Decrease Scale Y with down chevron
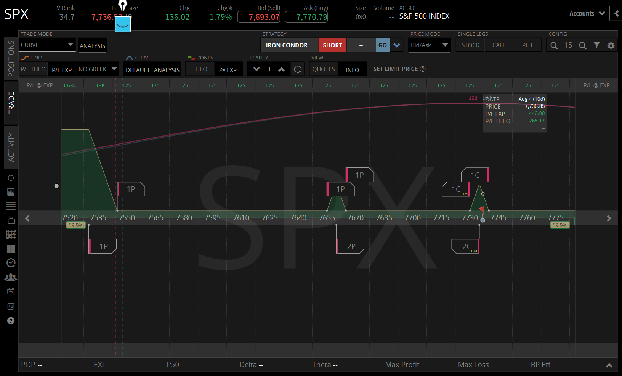 [256, 69]
